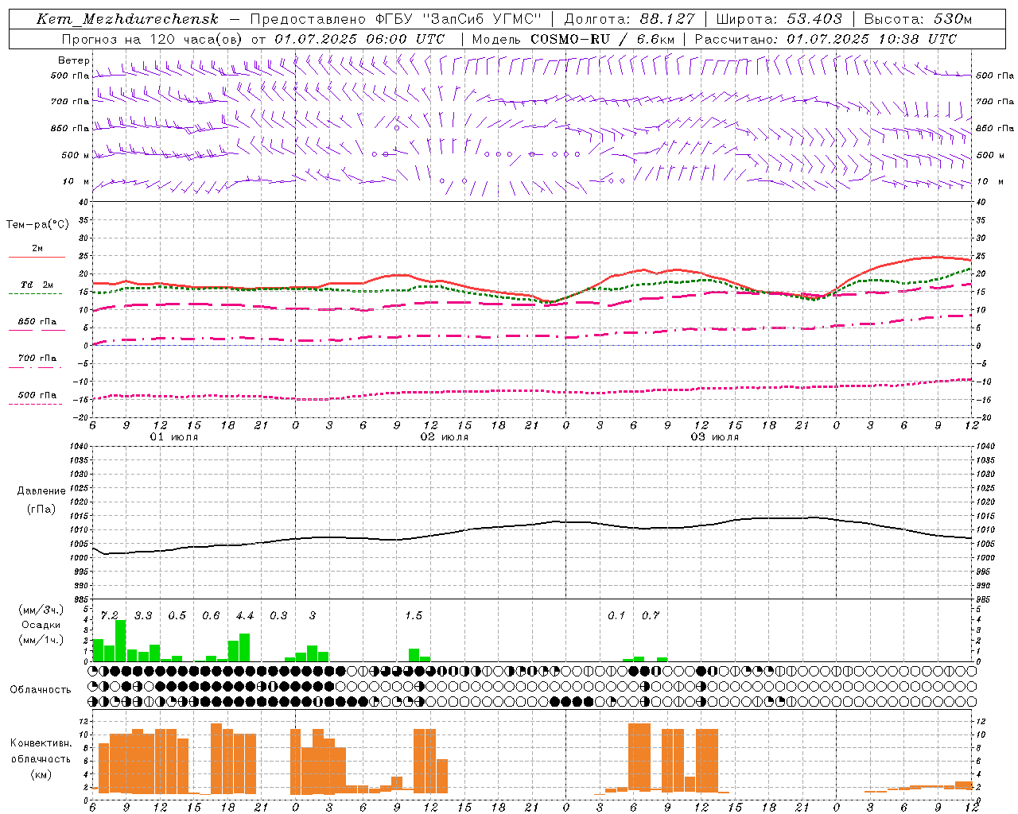Click the 7.2 precipitation total
This screenshot has height=814, width=1018.
[110, 615]
